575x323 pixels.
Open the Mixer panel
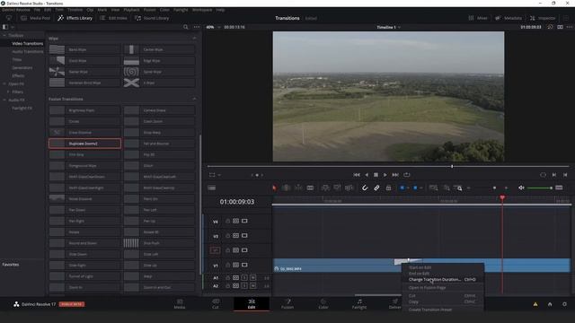click(478, 18)
